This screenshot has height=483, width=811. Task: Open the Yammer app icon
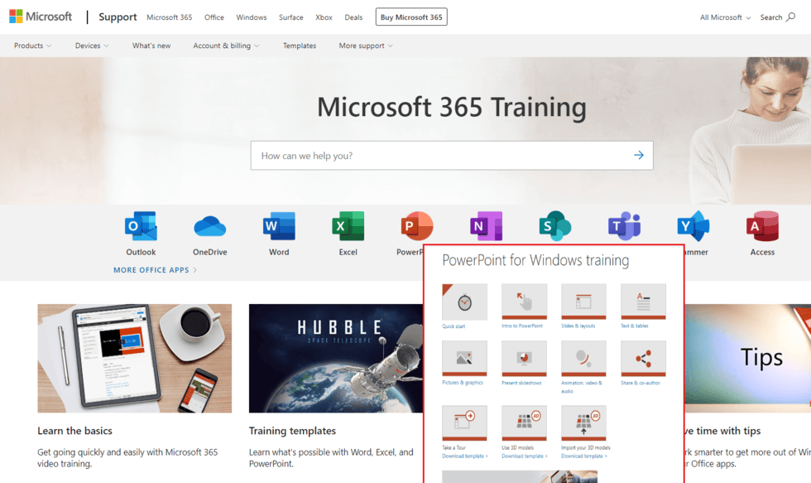(x=693, y=226)
